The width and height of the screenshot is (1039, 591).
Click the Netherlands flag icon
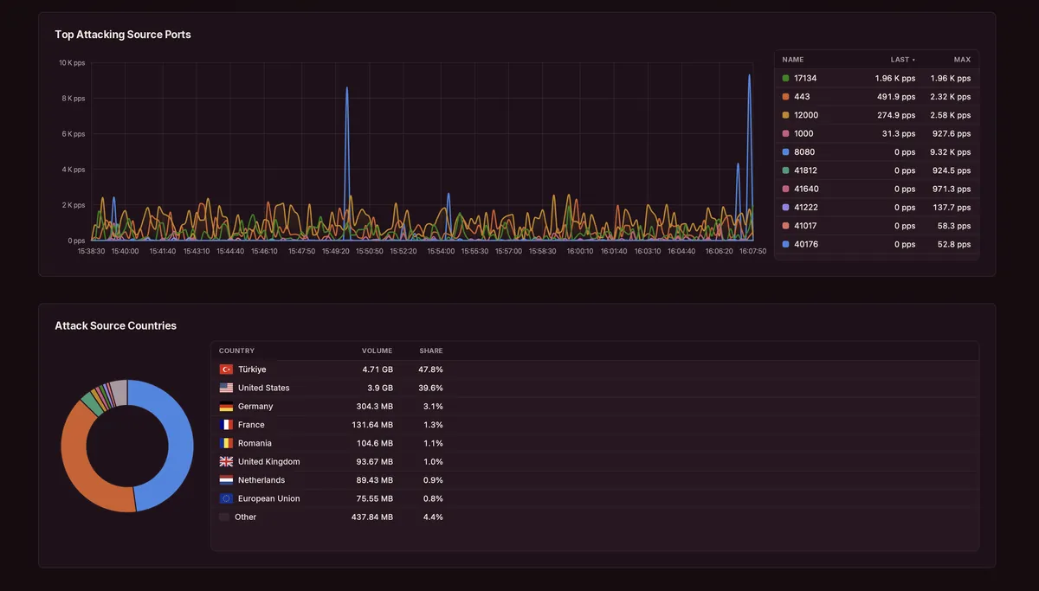tap(226, 480)
